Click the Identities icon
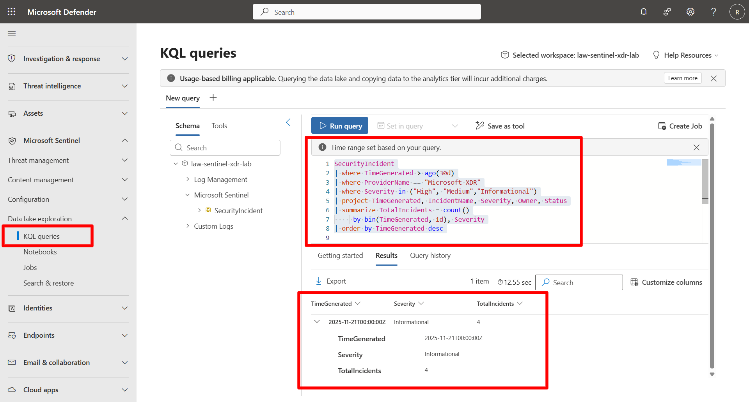The image size is (749, 402). tap(12, 308)
